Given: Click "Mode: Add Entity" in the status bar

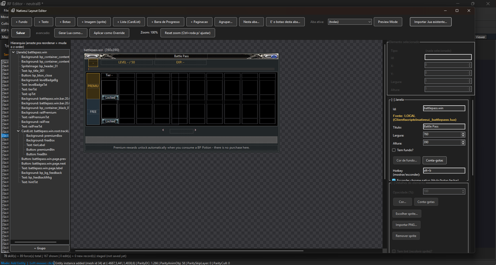Looking at the screenshot, I should coord(13,263).
